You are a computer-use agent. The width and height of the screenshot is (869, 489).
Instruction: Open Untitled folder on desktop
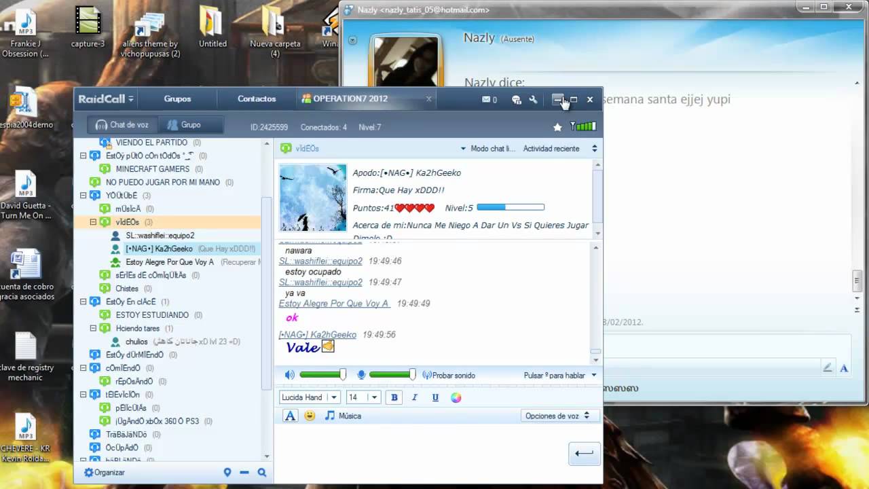tap(212, 28)
